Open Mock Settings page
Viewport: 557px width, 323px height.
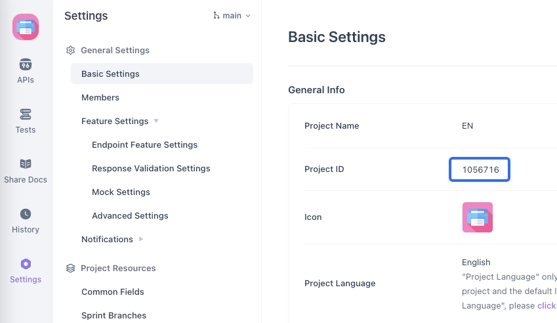pyautogui.click(x=121, y=192)
